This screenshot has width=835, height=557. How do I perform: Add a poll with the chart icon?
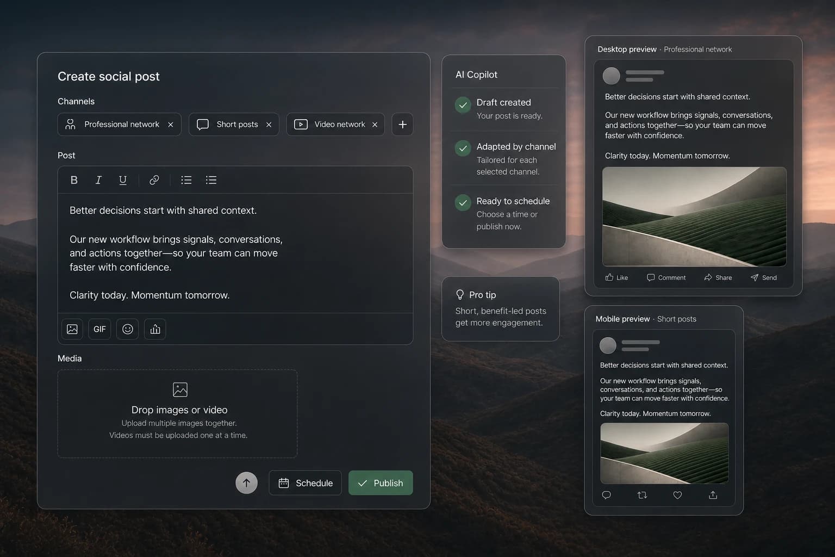[155, 329]
